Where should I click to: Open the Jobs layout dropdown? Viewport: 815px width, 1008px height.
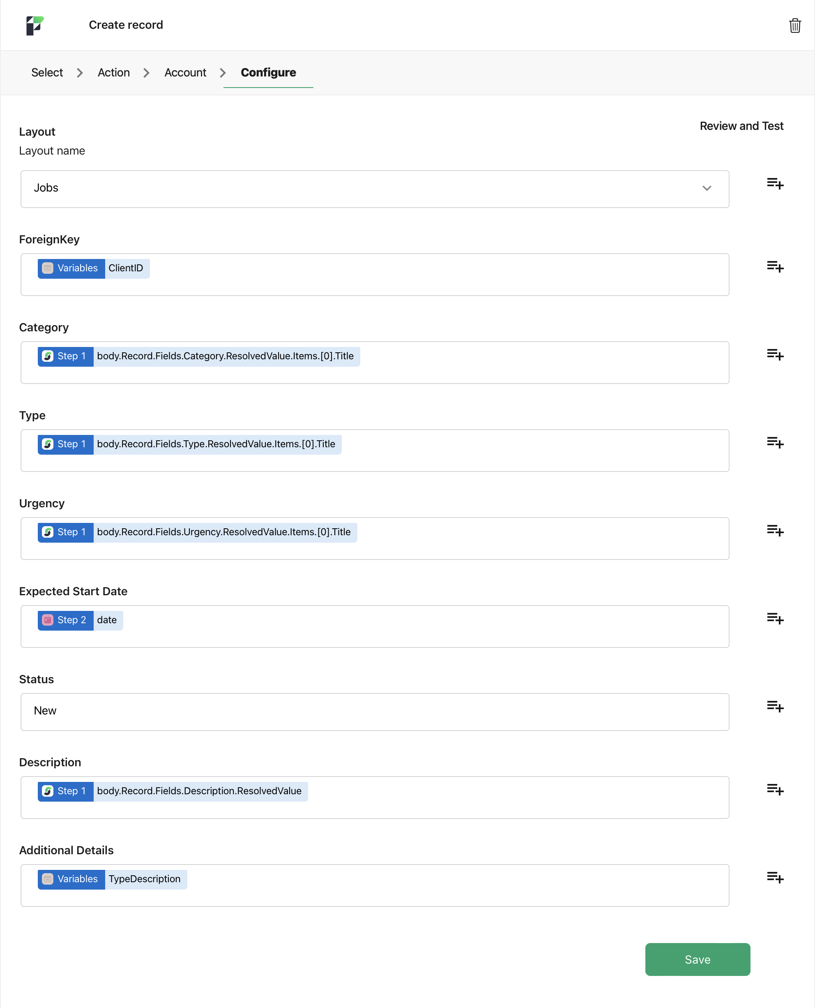pyautogui.click(x=707, y=189)
